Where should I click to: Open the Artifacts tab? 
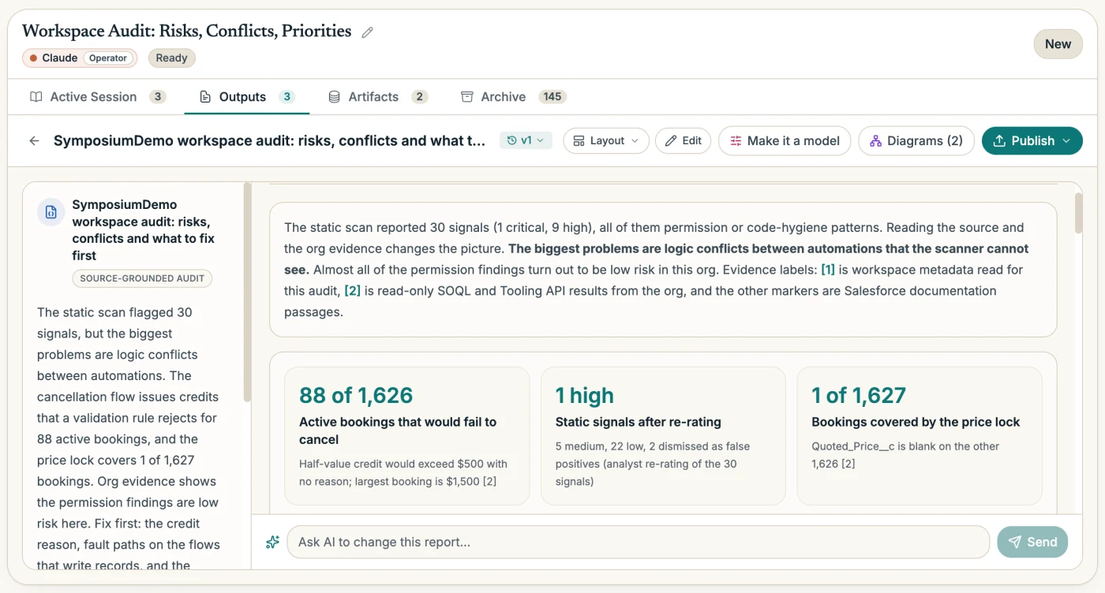[378, 97]
